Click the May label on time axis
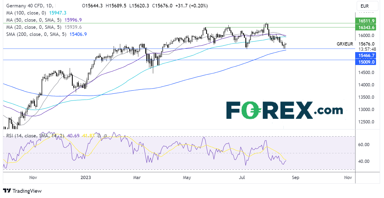The image size is (384, 198). click(x=187, y=177)
